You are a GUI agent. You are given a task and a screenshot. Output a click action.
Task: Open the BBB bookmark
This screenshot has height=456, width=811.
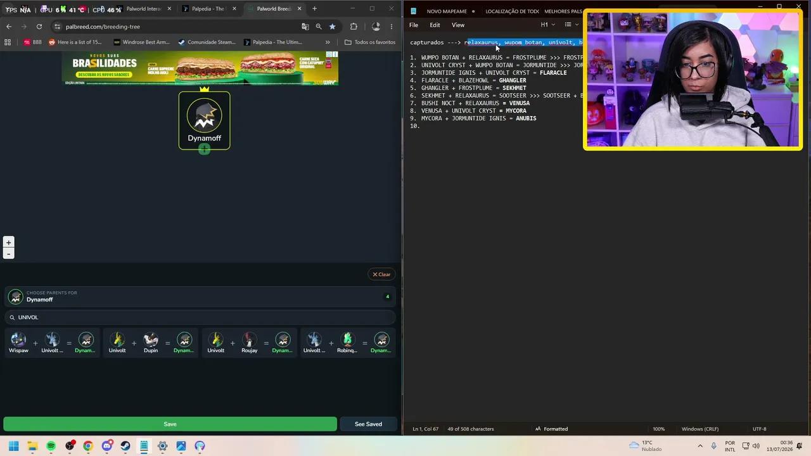point(32,42)
